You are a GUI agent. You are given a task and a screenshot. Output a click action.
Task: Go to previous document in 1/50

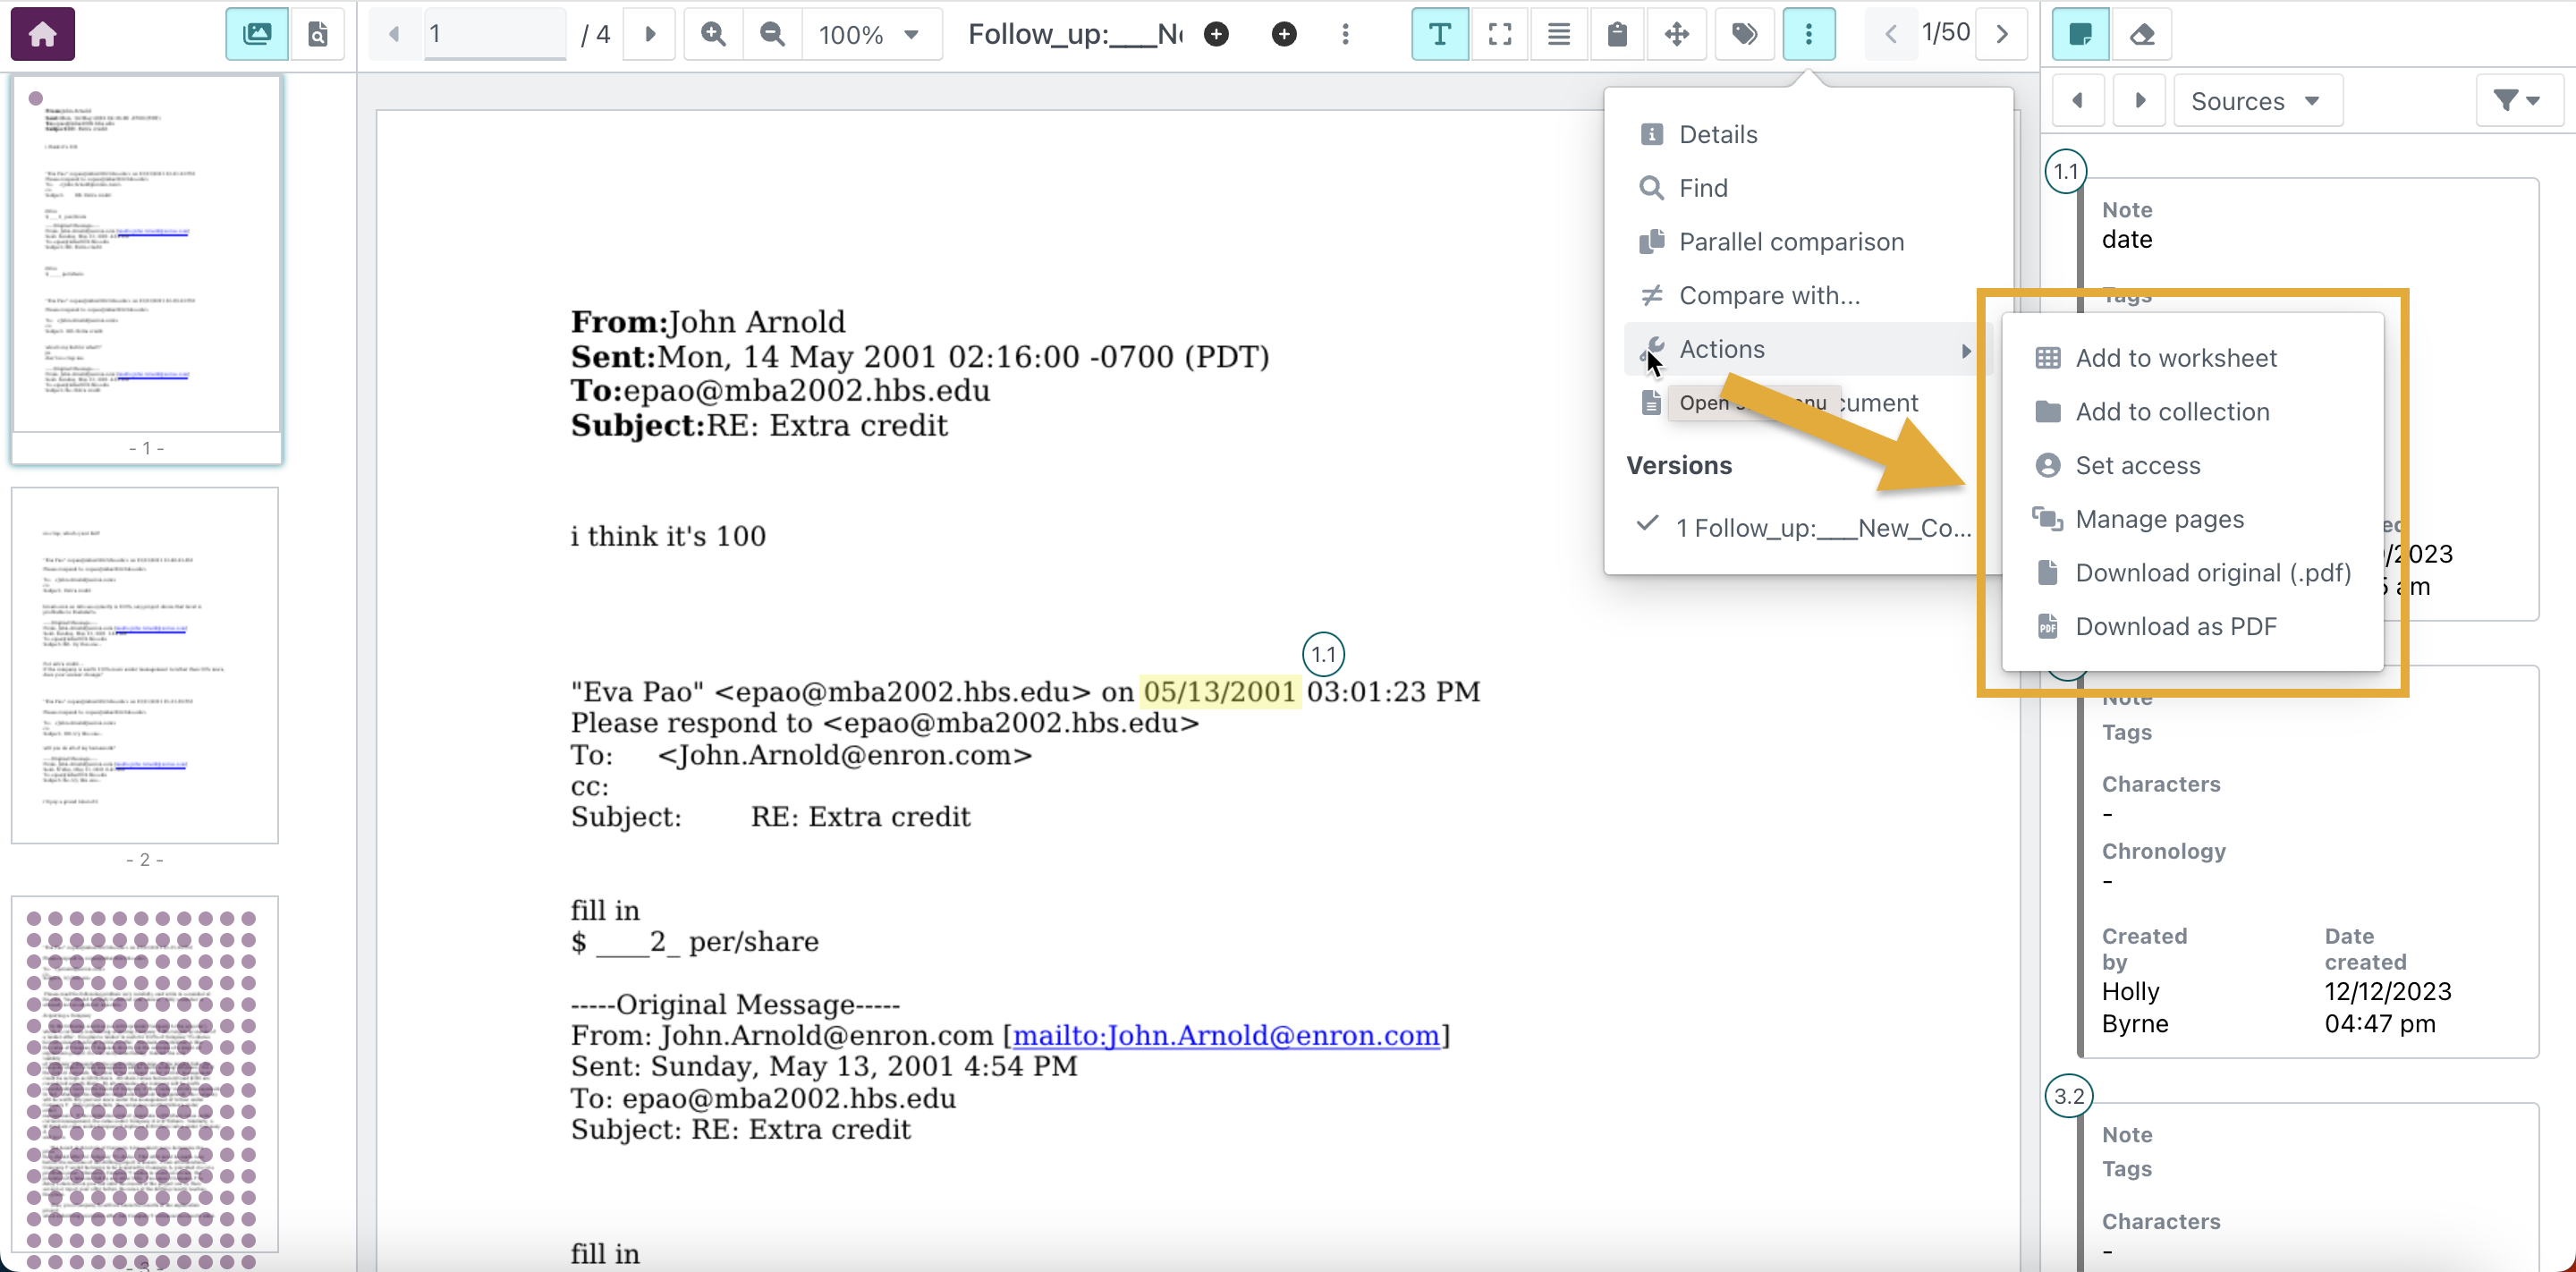coord(1890,34)
